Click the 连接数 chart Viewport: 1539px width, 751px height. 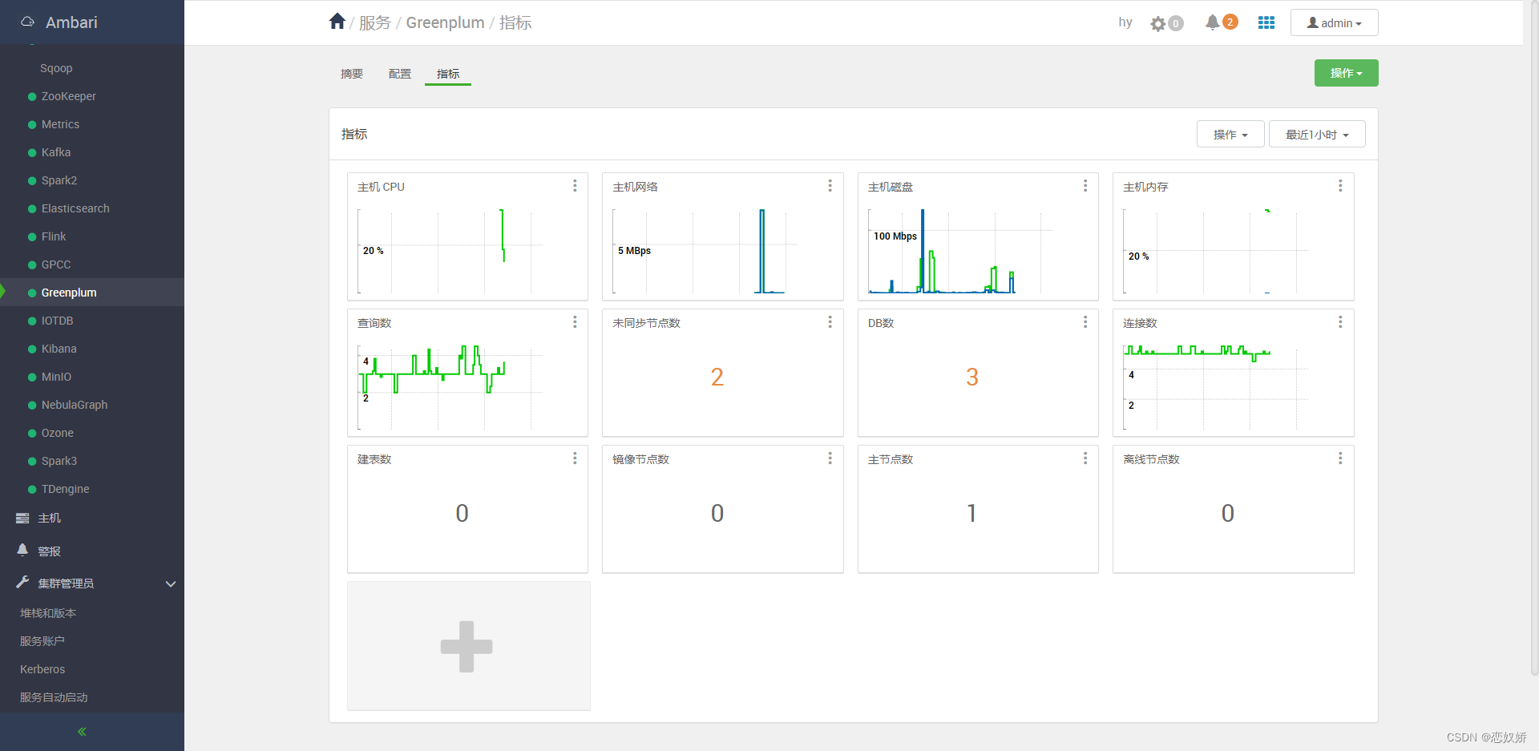click(x=1216, y=387)
